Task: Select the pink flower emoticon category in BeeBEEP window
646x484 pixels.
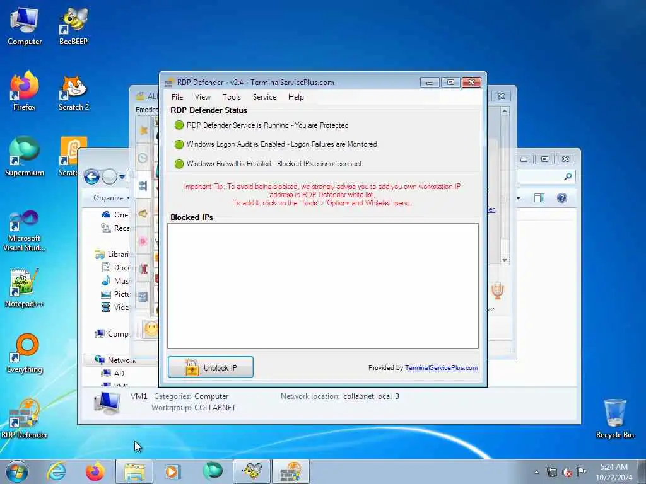Action: pos(143,241)
